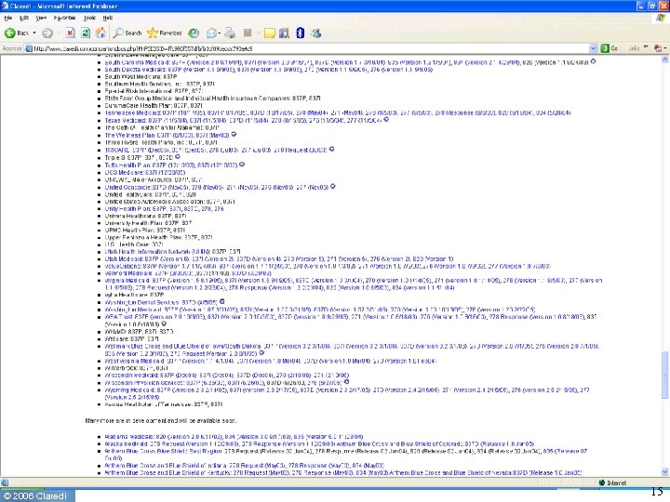Open the Tools menu
The height and width of the screenshot is (502, 670).
tap(89, 18)
